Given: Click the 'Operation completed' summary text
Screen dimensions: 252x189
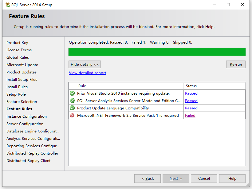Looking at the screenshot, I should pos(131,42).
